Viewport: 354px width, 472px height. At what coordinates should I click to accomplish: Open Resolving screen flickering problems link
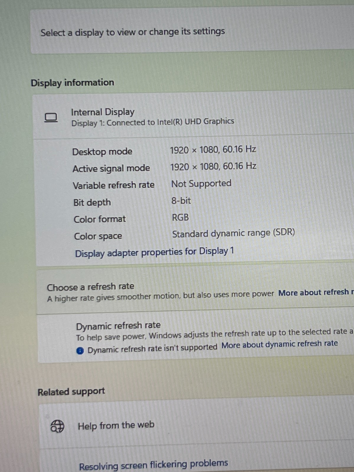click(x=153, y=465)
